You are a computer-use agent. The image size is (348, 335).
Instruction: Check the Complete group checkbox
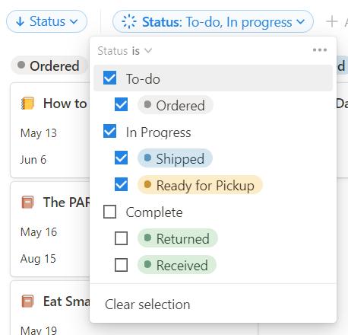pos(110,212)
